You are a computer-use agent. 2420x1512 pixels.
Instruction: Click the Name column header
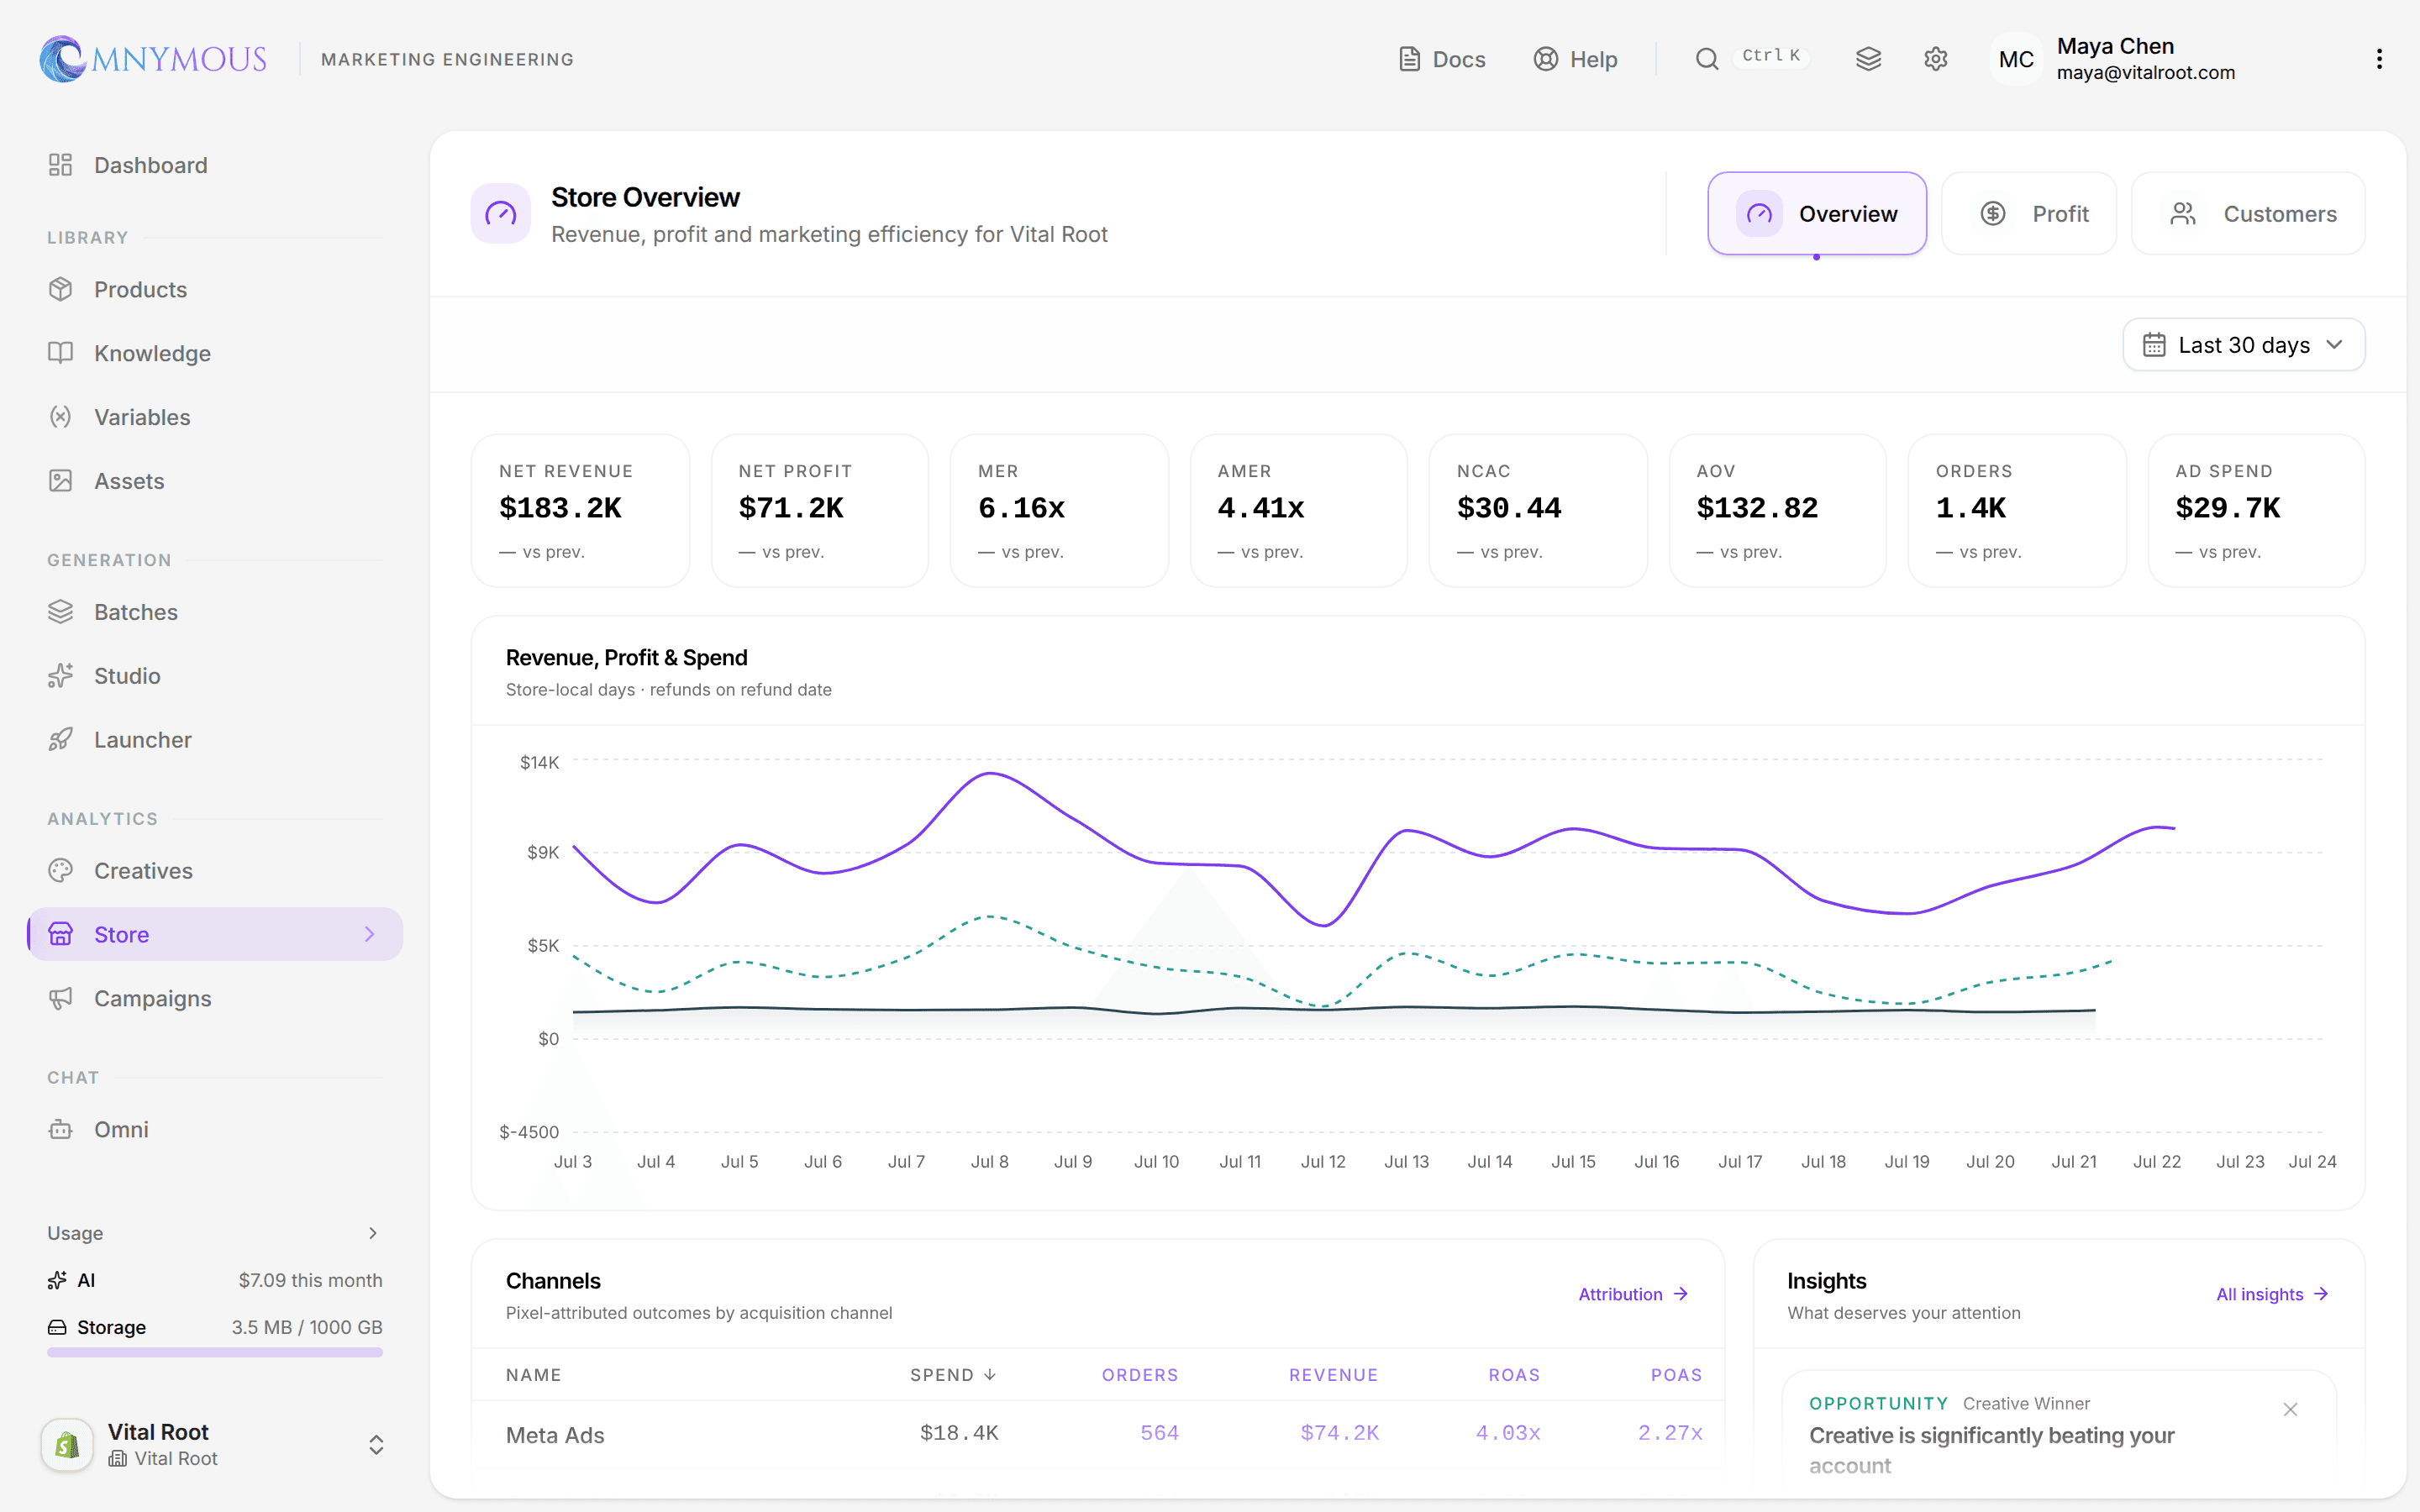coord(533,1375)
